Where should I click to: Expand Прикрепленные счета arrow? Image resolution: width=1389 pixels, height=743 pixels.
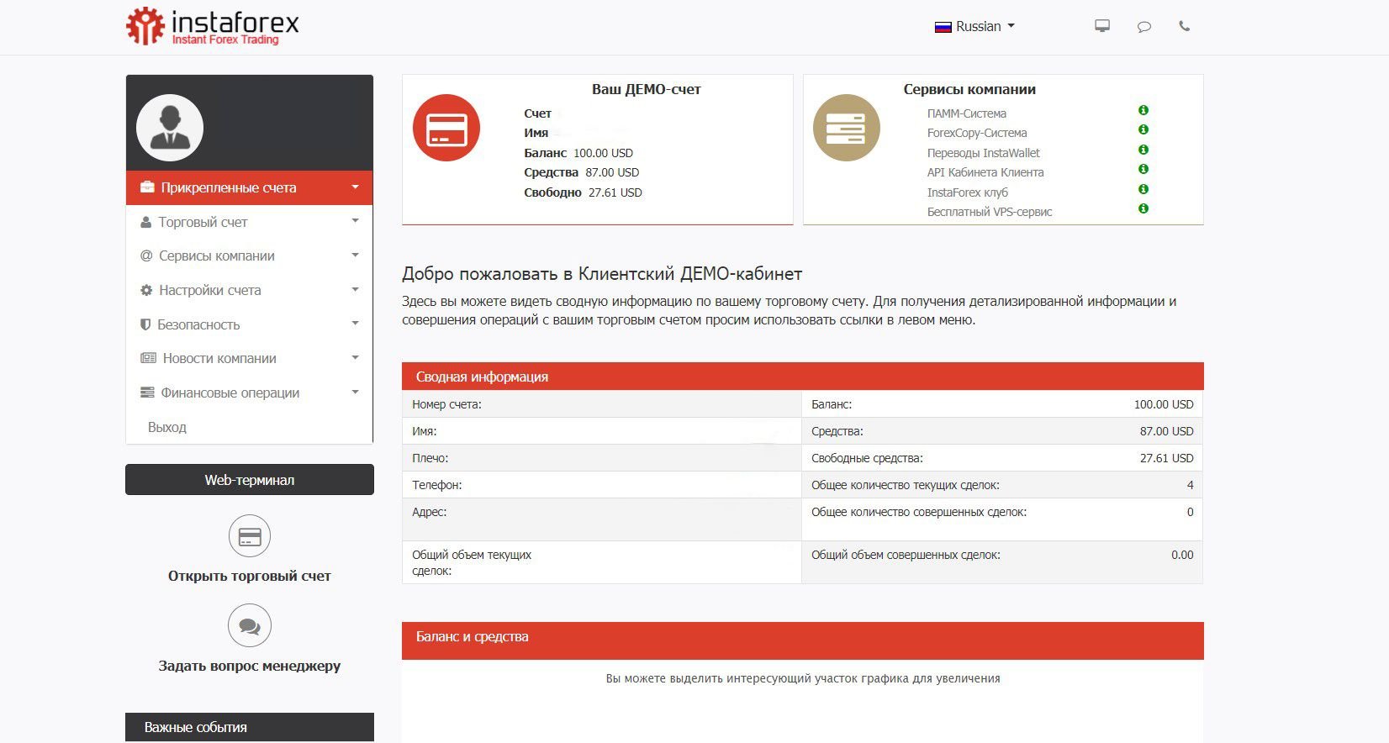click(x=355, y=187)
